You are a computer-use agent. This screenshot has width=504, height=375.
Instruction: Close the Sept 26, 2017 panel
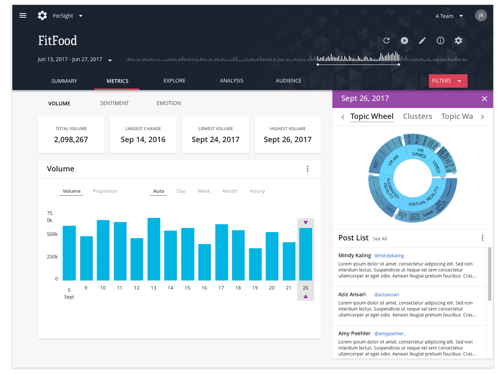coord(484,99)
